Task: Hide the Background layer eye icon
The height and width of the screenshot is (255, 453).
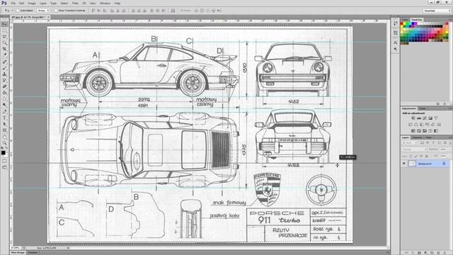Action: click(x=404, y=164)
